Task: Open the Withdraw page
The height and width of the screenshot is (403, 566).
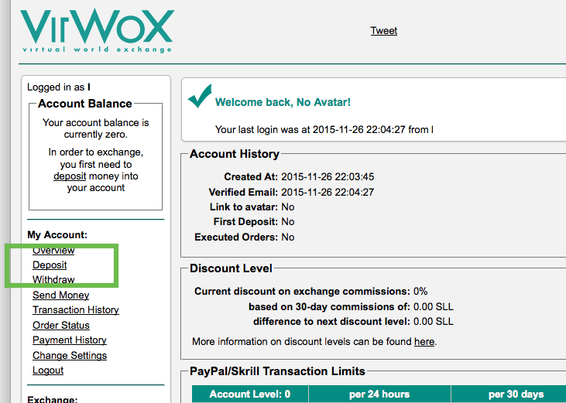Action: (x=53, y=280)
